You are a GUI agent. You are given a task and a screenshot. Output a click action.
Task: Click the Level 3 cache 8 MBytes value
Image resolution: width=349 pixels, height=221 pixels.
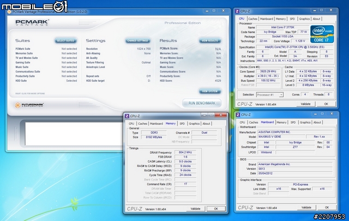[308, 85]
